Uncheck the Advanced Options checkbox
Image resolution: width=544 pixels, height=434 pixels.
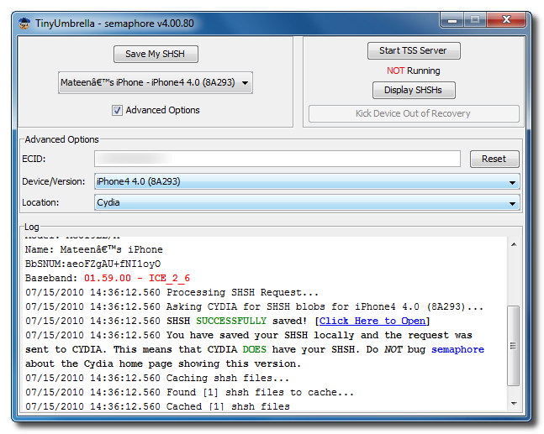coord(117,110)
